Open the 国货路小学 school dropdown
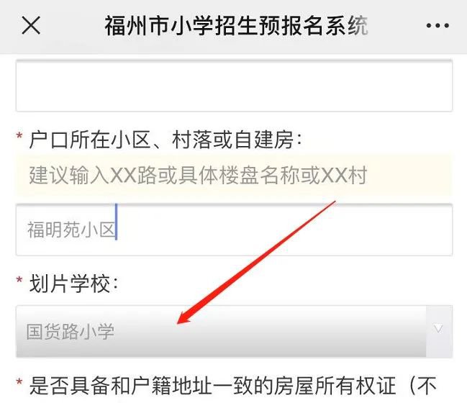 (x=234, y=331)
